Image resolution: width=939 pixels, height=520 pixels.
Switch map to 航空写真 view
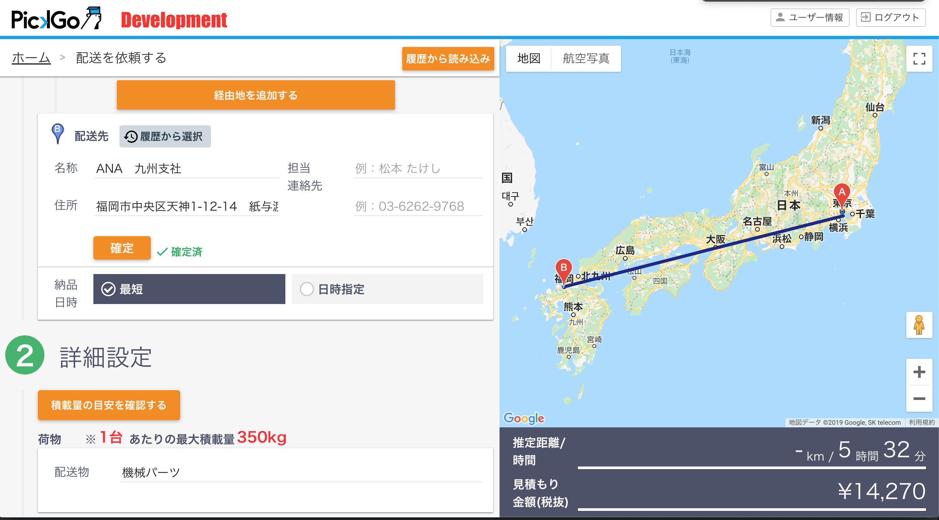point(586,58)
